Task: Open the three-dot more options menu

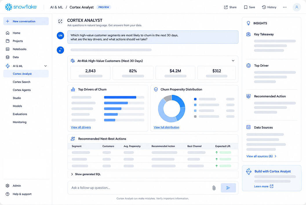Action: (x=285, y=7)
